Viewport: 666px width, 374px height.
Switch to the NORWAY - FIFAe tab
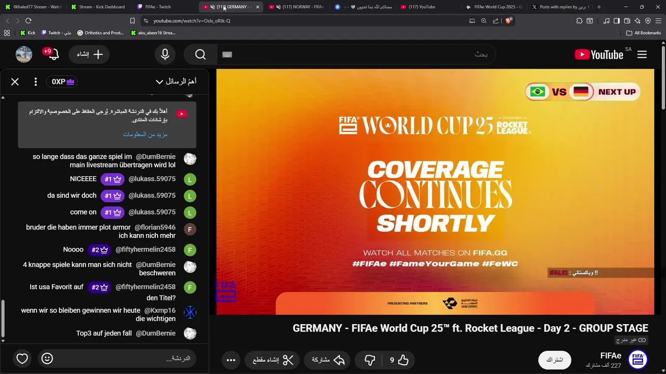[x=297, y=7]
